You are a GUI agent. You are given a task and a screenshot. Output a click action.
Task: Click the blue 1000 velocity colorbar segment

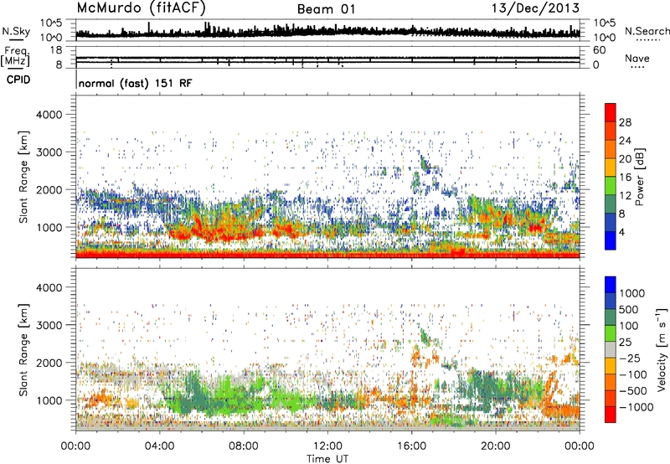coord(611,285)
